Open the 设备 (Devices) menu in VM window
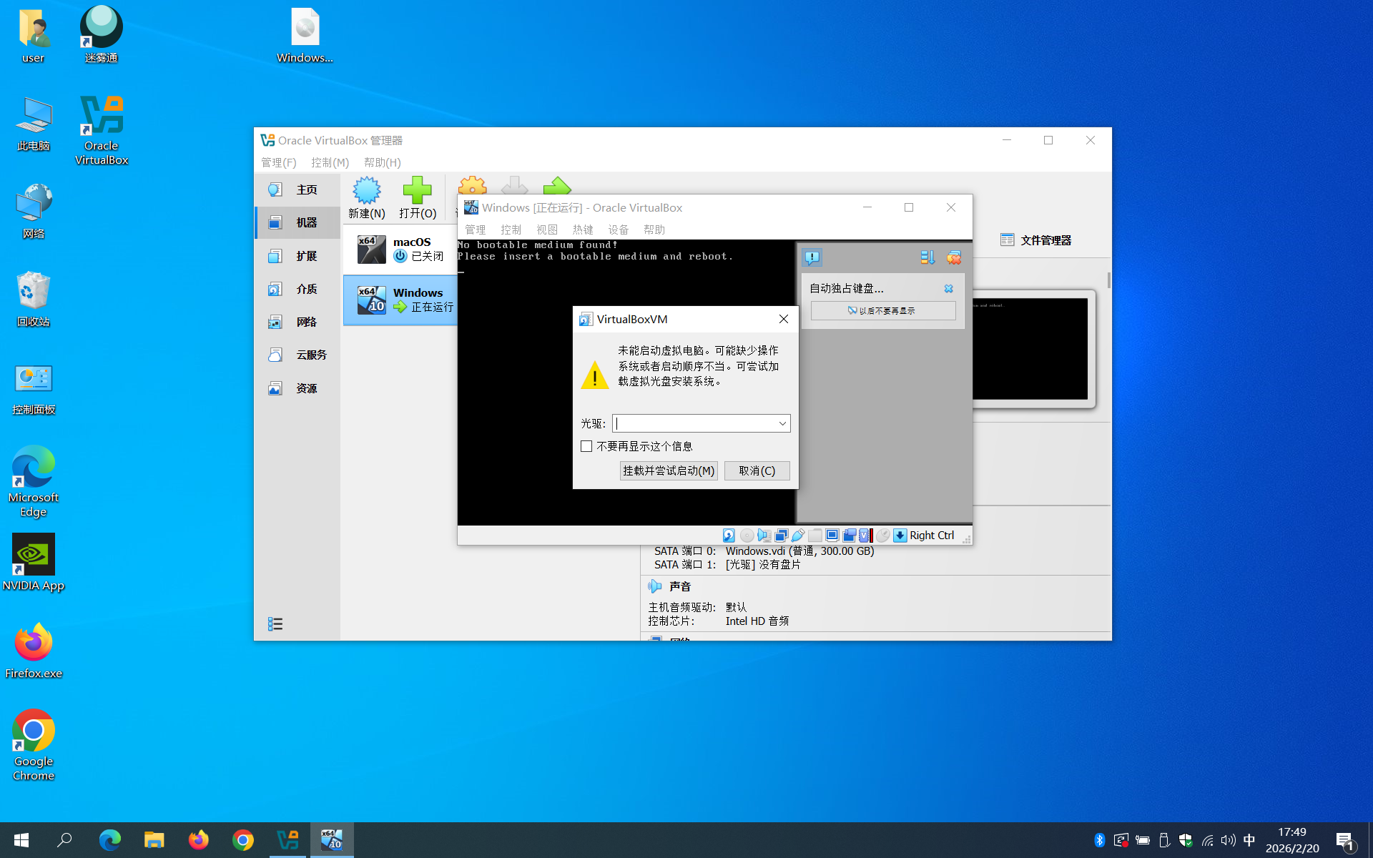Image resolution: width=1373 pixels, height=858 pixels. point(618,230)
